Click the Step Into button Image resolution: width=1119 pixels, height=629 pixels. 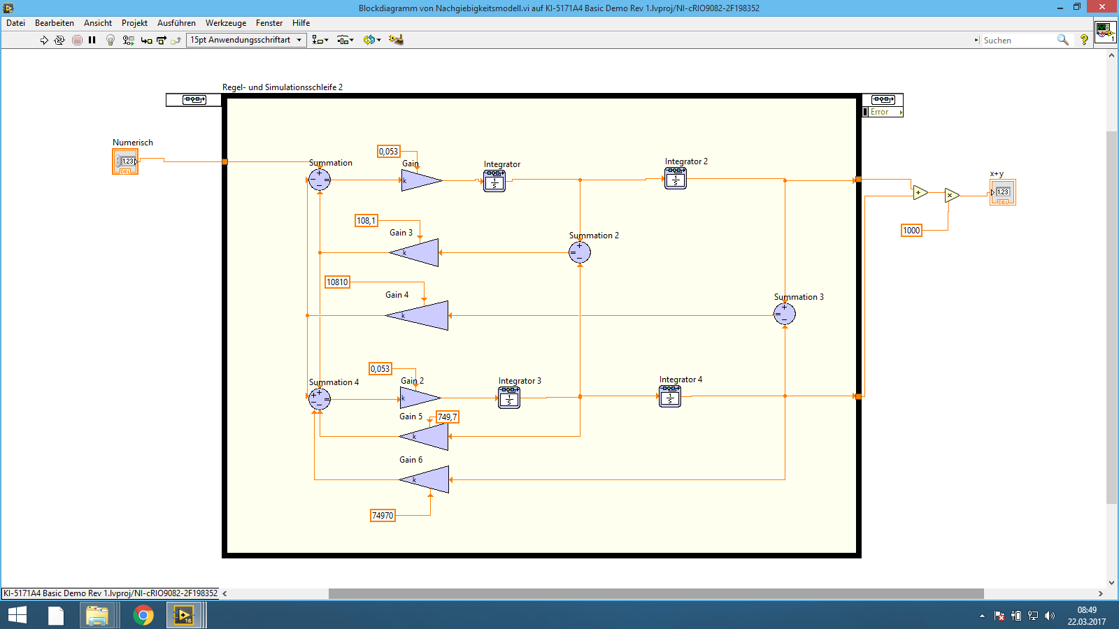click(x=146, y=41)
